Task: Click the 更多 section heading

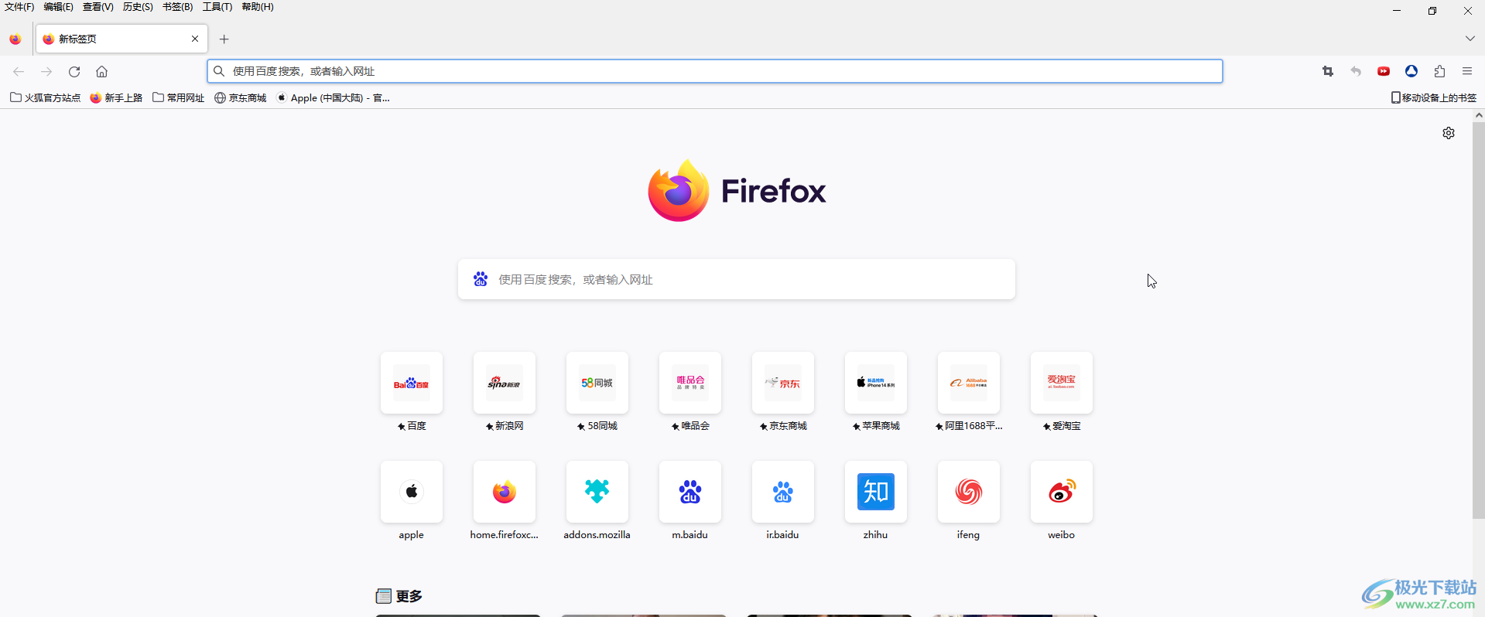Action: (399, 596)
